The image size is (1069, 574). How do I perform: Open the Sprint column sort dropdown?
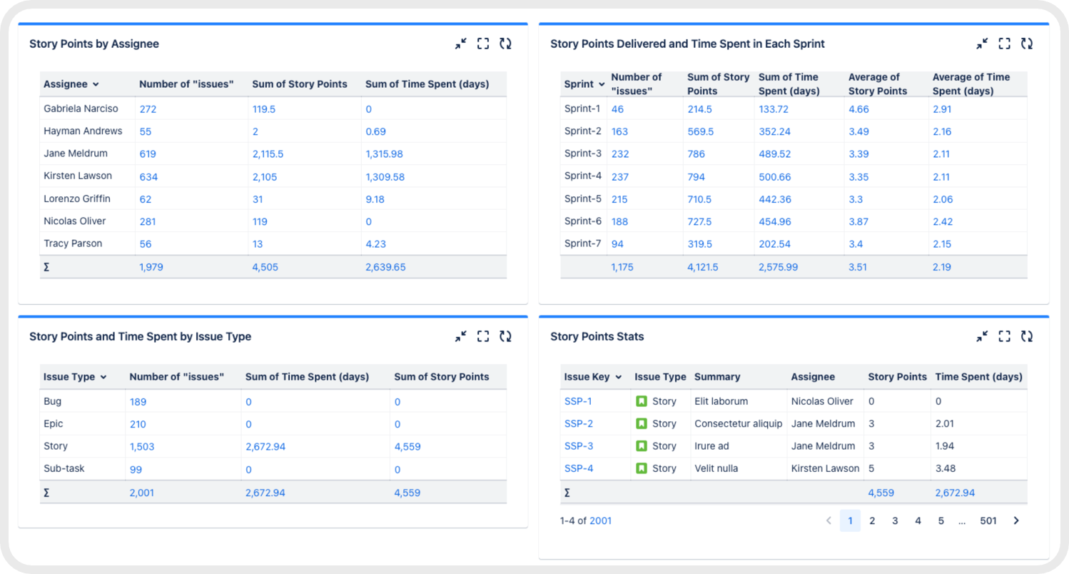pyautogui.click(x=602, y=84)
